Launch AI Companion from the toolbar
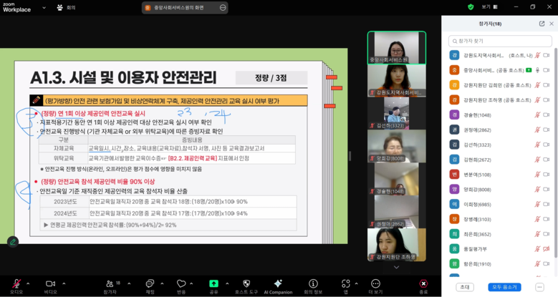558x297 pixels. click(x=278, y=283)
